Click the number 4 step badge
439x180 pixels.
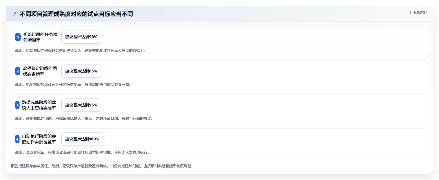[x=17, y=139]
